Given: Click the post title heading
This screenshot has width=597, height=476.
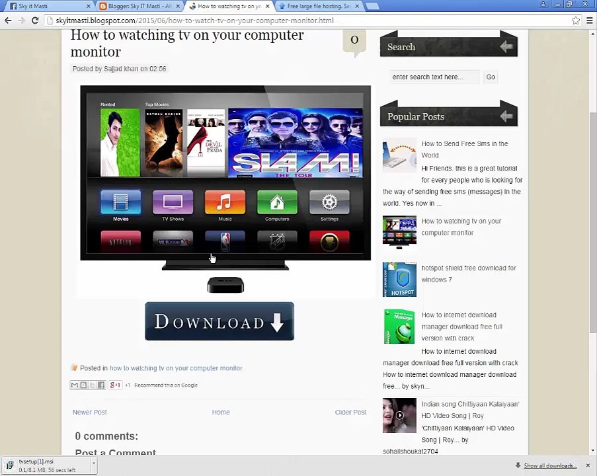Looking at the screenshot, I should click(187, 43).
